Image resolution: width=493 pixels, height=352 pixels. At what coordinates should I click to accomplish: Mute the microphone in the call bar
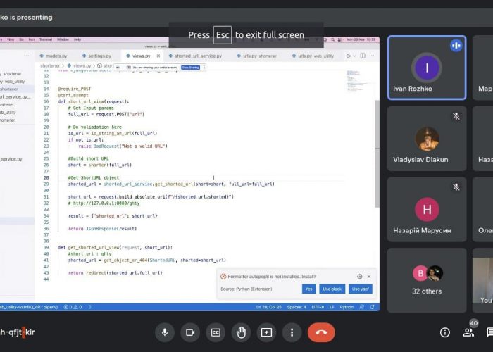pyautogui.click(x=165, y=332)
